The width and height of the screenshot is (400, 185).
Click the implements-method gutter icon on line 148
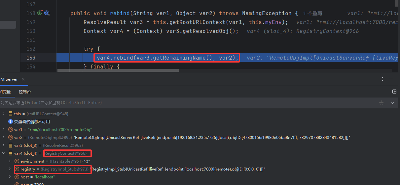(40, 13)
